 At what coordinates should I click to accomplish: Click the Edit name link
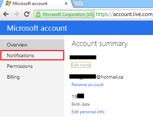(81, 65)
